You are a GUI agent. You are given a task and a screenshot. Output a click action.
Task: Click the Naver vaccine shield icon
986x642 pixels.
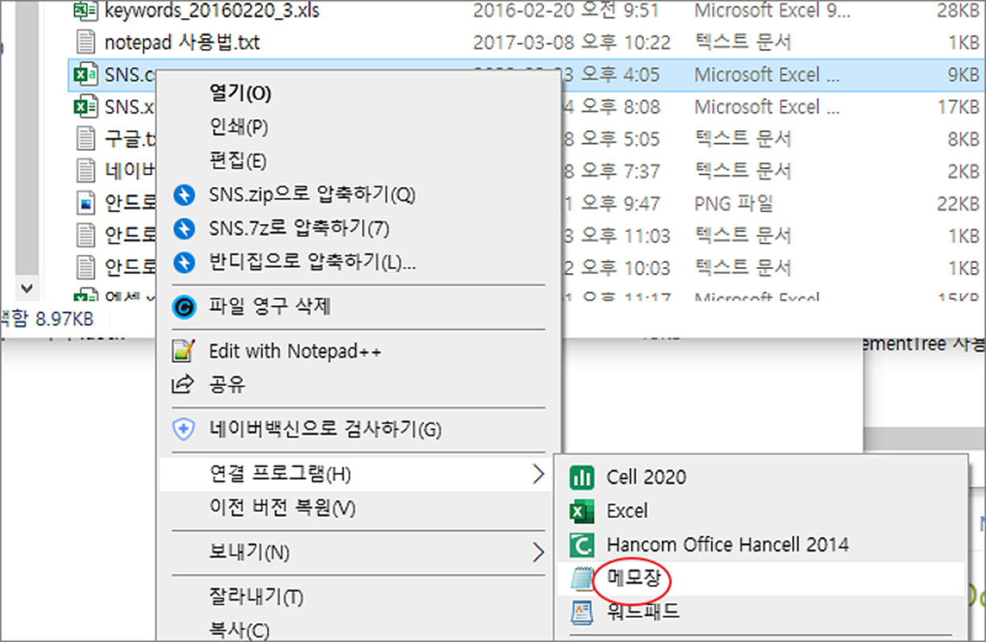(184, 430)
